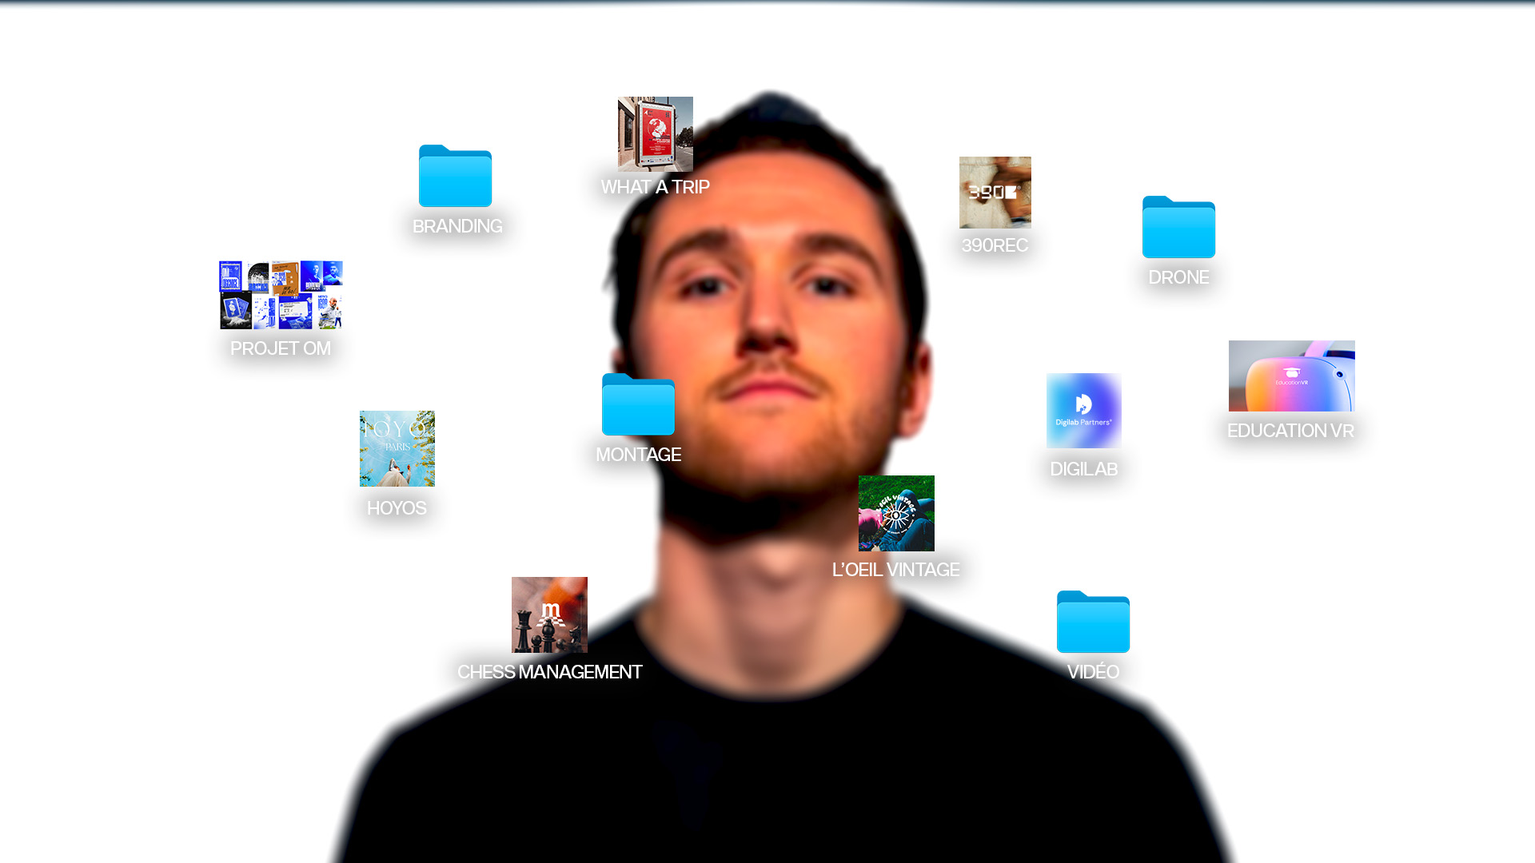Click the WHAT A TRIP caption
The width and height of the screenshot is (1535, 863).
click(655, 187)
